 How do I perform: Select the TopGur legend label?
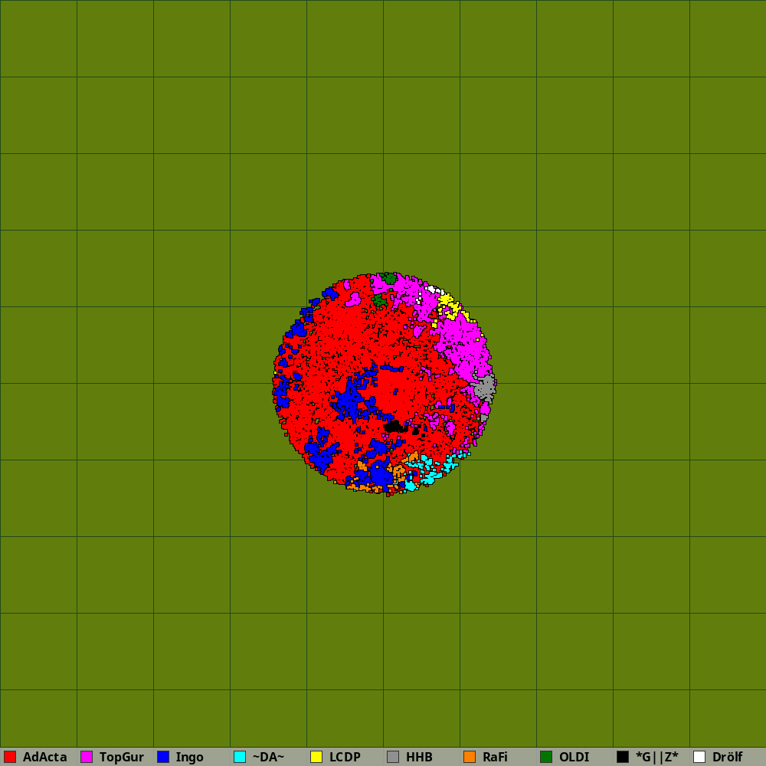[x=122, y=758]
